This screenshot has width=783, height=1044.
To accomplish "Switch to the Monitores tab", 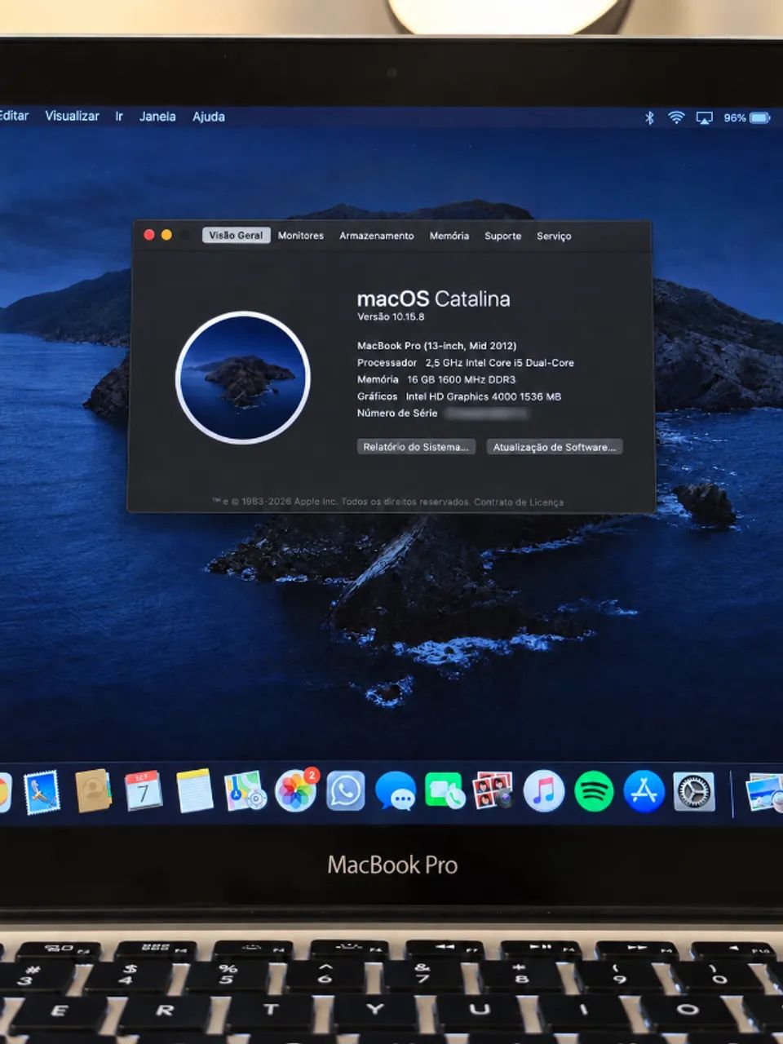I will click(x=301, y=236).
